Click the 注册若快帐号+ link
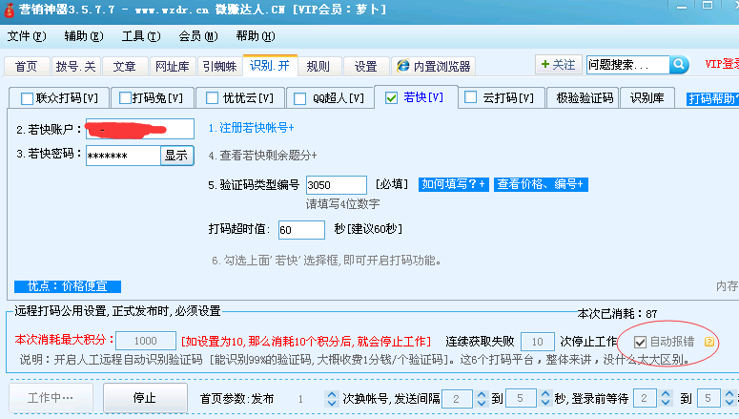This screenshot has height=419, width=739. [251, 127]
